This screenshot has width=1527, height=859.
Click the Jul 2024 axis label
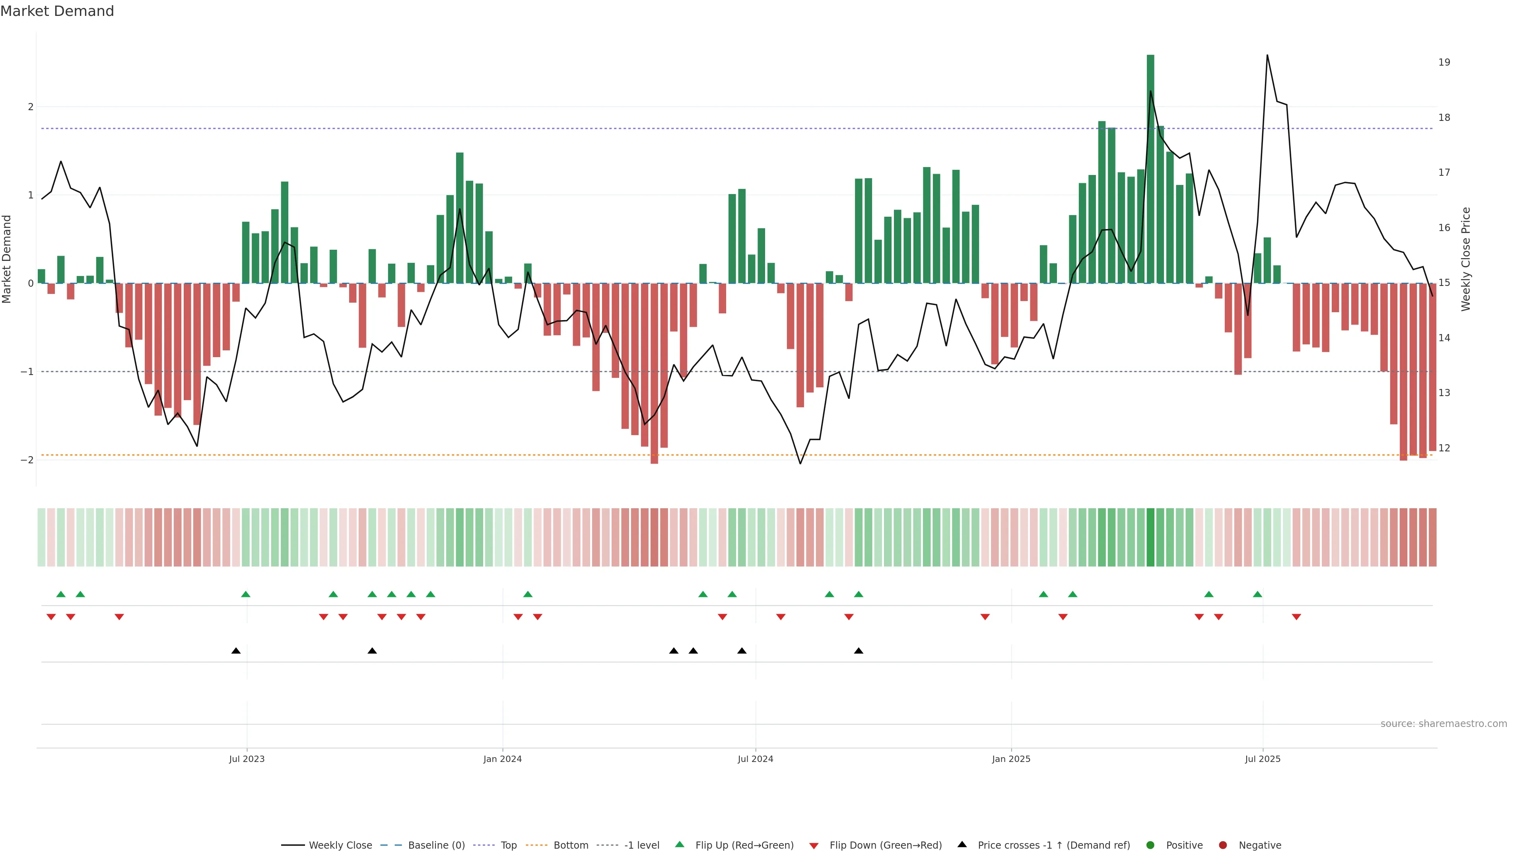coord(755,759)
